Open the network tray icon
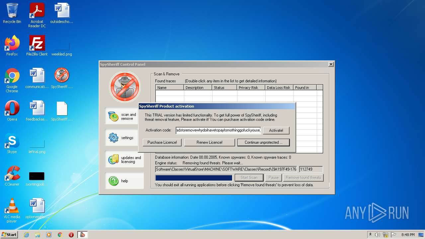Image resolution: width=425 pixels, height=239 pixels. point(385,235)
